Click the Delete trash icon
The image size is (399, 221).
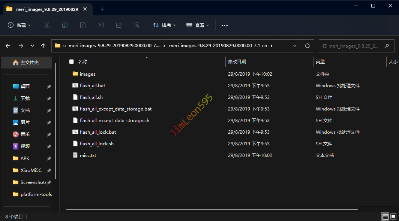137,25
